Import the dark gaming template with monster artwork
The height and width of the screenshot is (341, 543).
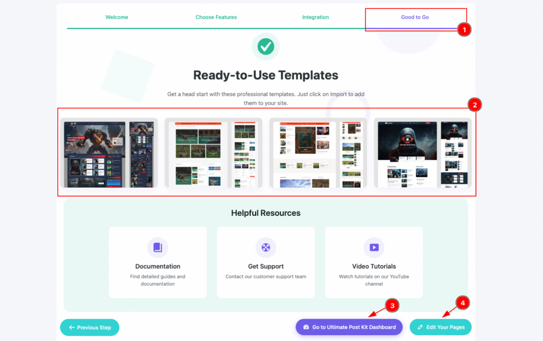[109, 153]
